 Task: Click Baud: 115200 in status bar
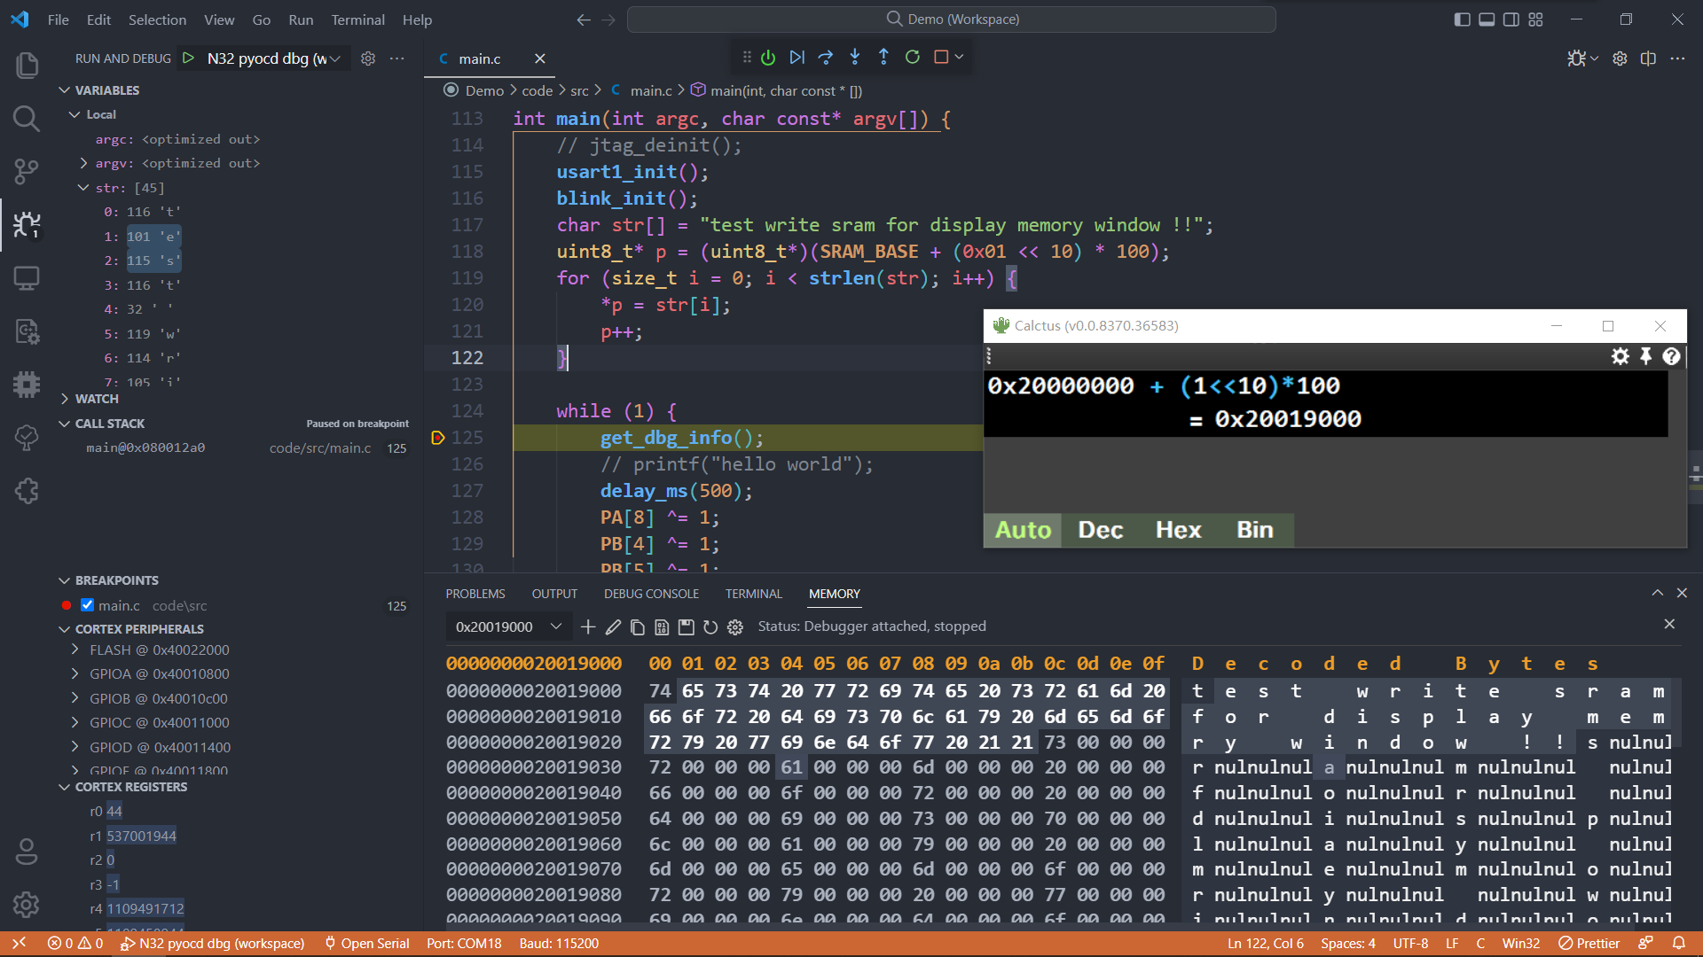tap(559, 944)
